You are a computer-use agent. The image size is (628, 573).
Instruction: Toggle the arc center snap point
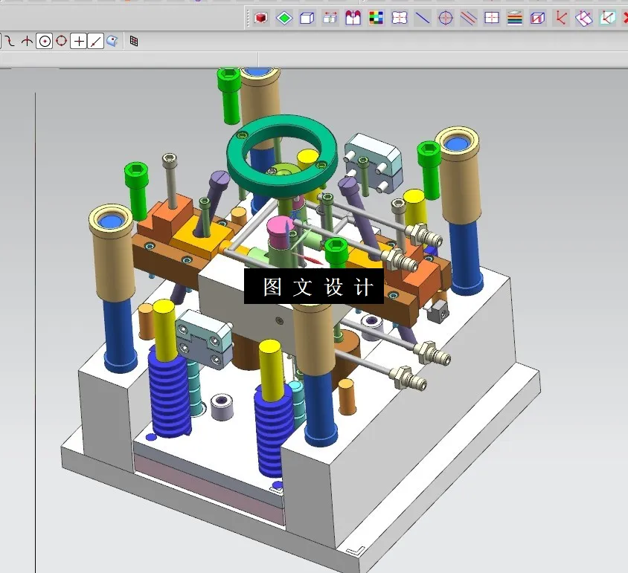(x=45, y=41)
